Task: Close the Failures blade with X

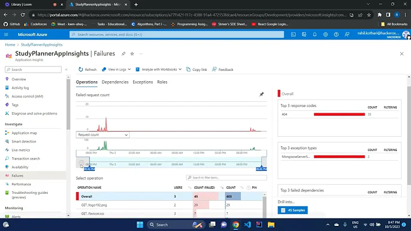Action: (x=401, y=54)
